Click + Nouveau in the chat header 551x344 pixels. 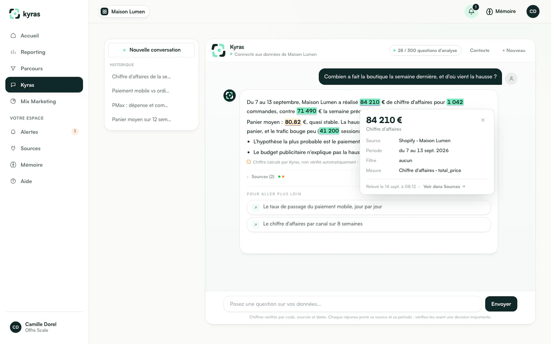click(514, 50)
